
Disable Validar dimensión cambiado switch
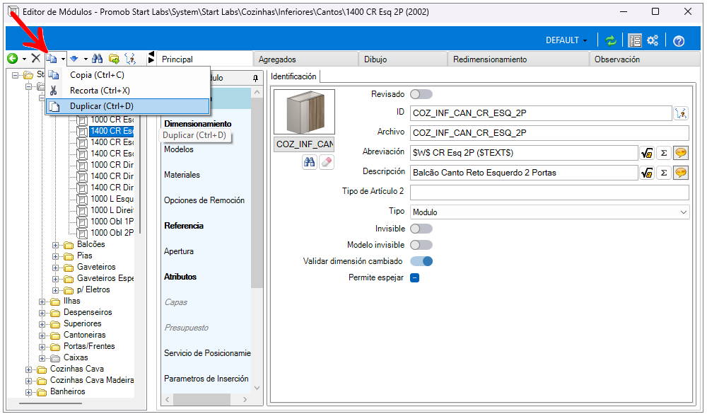[x=421, y=261]
